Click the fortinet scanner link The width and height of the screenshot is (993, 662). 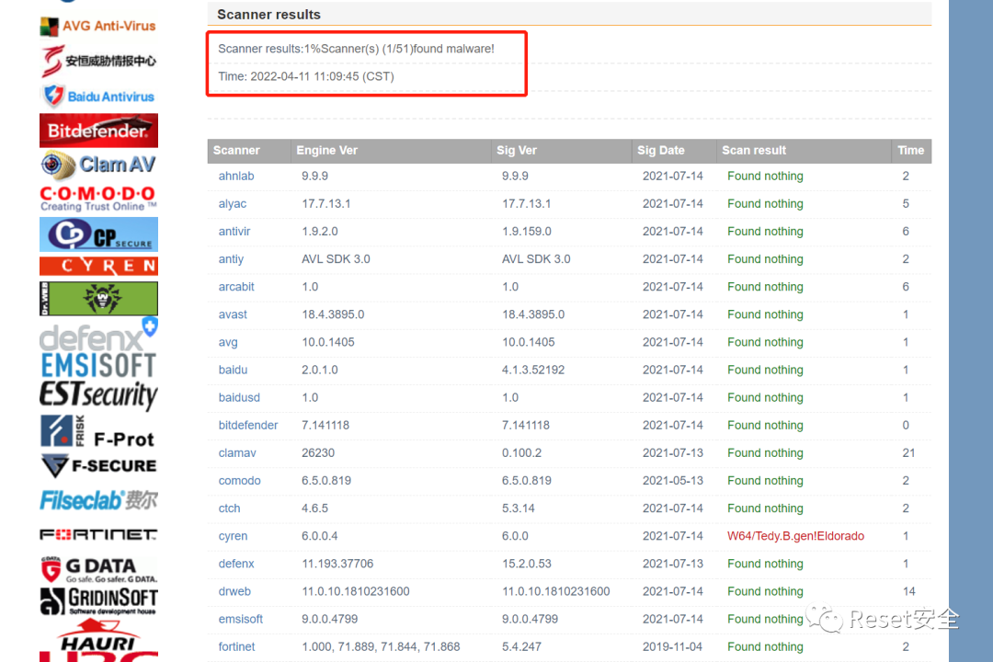pyautogui.click(x=237, y=646)
